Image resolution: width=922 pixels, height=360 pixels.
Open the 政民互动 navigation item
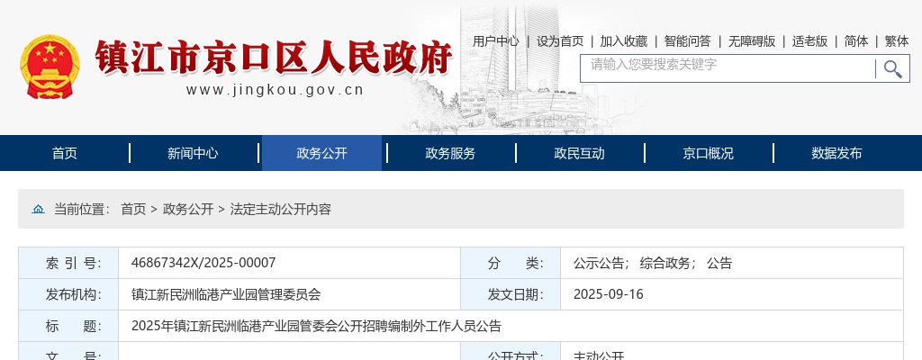point(579,153)
